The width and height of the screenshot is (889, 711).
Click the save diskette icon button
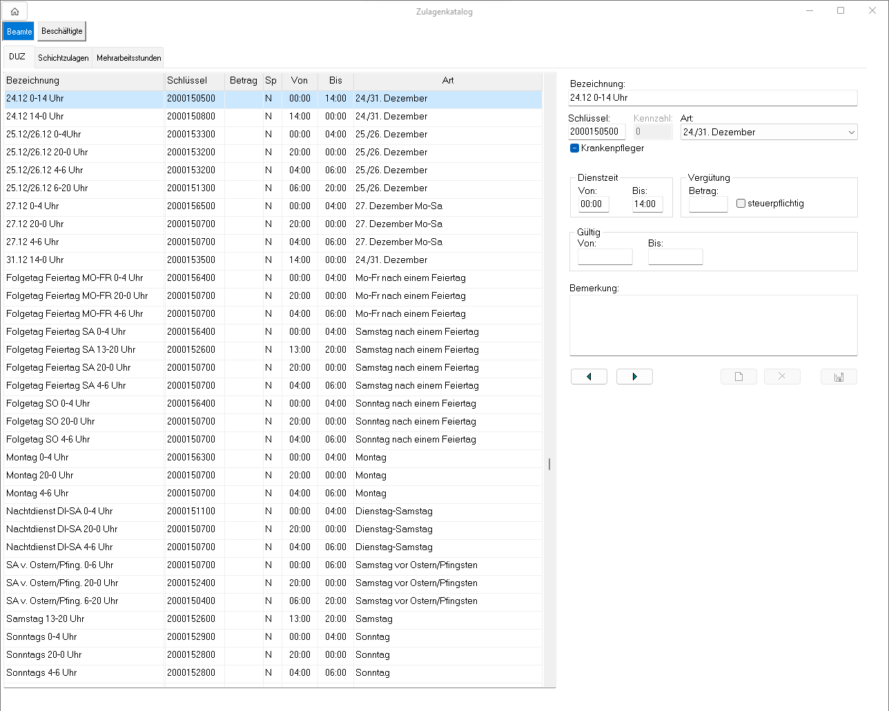(x=839, y=376)
